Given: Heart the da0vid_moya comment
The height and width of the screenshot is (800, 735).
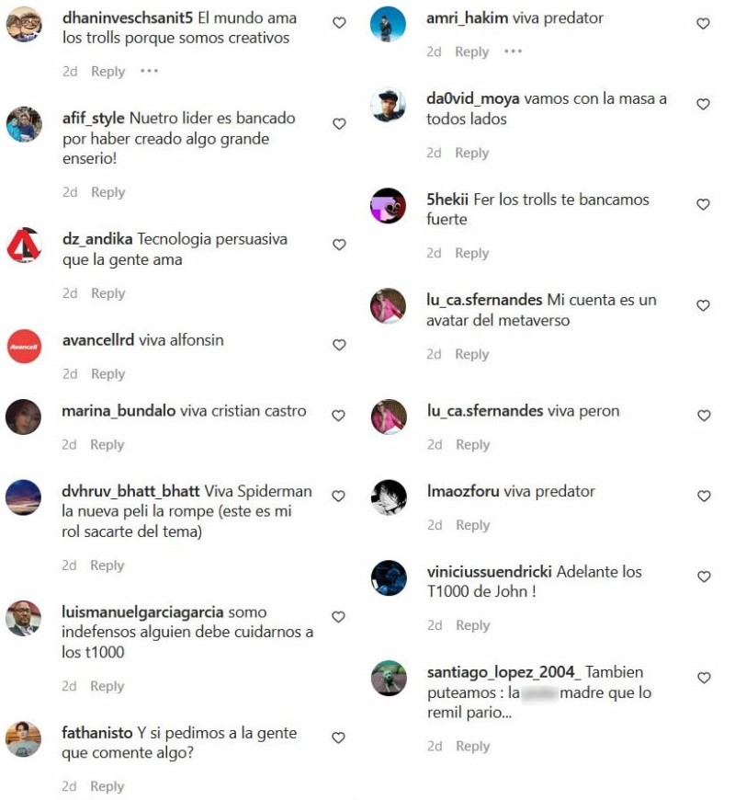Looking at the screenshot, I should click(704, 104).
